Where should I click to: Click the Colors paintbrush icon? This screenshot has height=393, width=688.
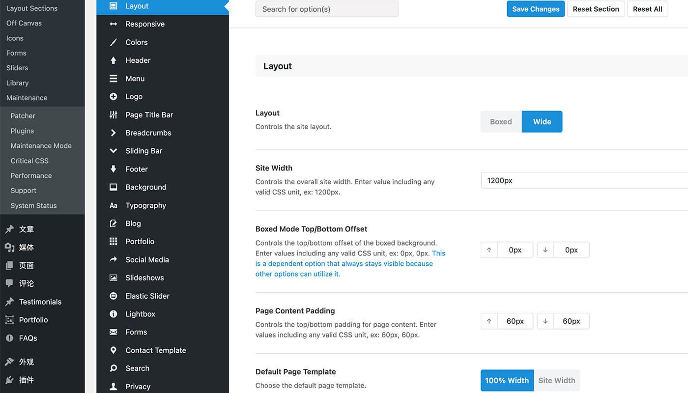click(114, 42)
